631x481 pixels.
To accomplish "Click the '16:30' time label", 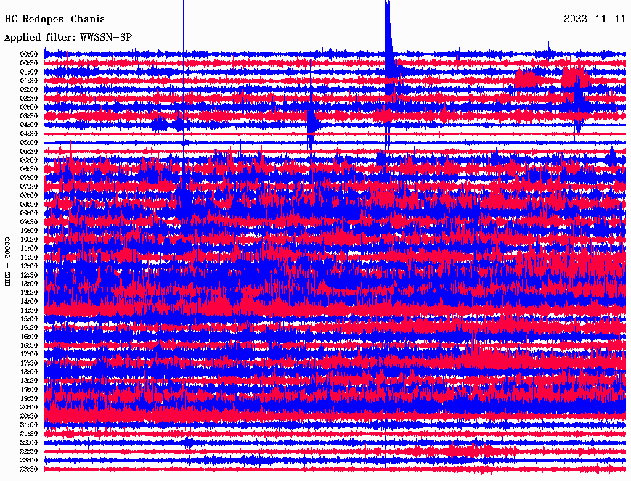I will coord(29,346).
